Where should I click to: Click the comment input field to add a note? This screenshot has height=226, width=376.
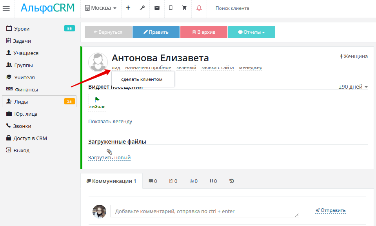pos(204,211)
